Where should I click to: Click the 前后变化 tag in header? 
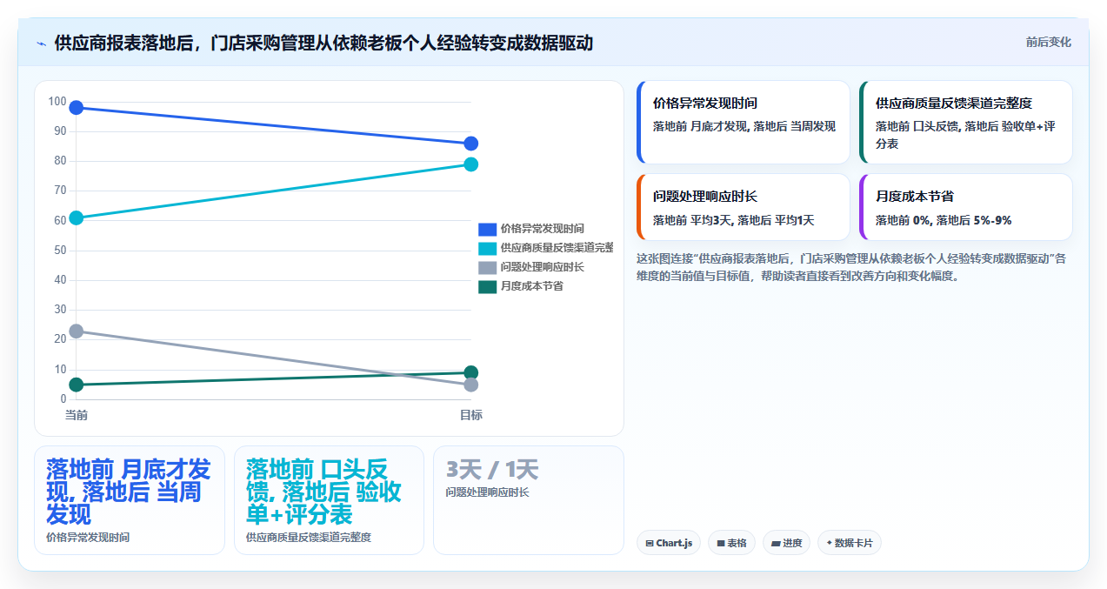[x=1048, y=42]
